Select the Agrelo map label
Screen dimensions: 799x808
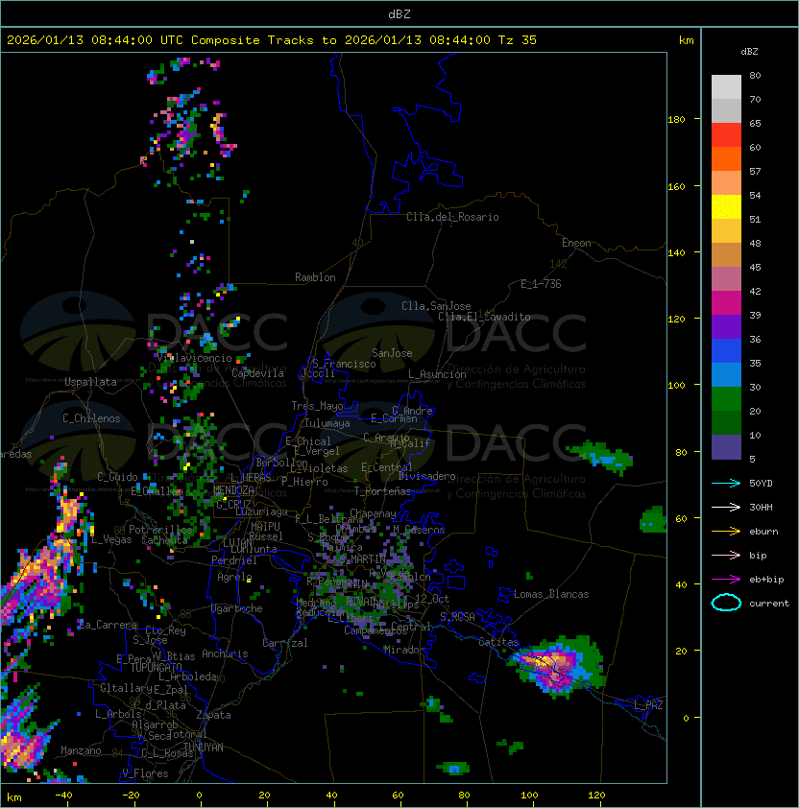coord(234,577)
